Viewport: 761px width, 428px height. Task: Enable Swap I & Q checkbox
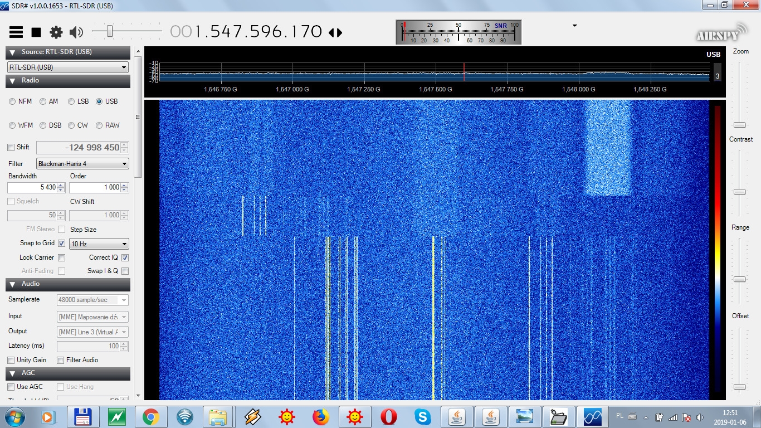click(125, 271)
